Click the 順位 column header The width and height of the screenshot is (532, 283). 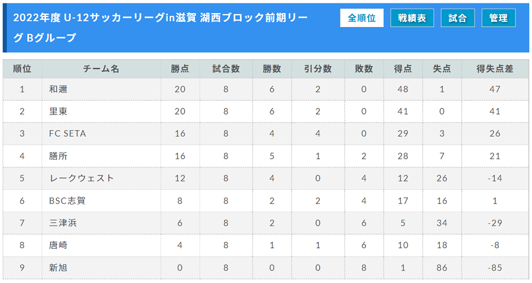coord(22,69)
